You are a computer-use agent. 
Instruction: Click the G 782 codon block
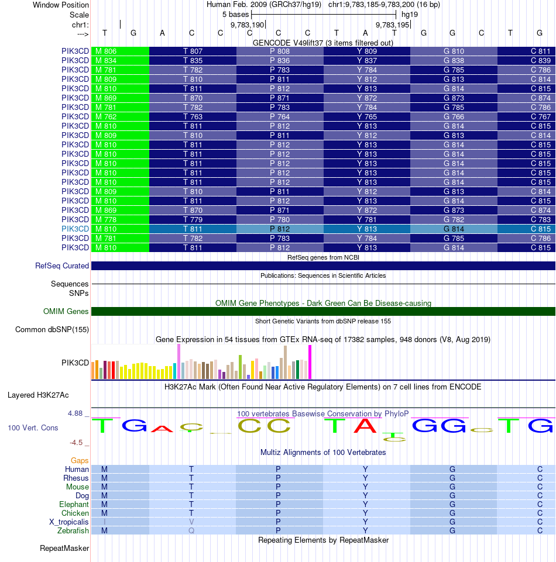click(x=454, y=219)
